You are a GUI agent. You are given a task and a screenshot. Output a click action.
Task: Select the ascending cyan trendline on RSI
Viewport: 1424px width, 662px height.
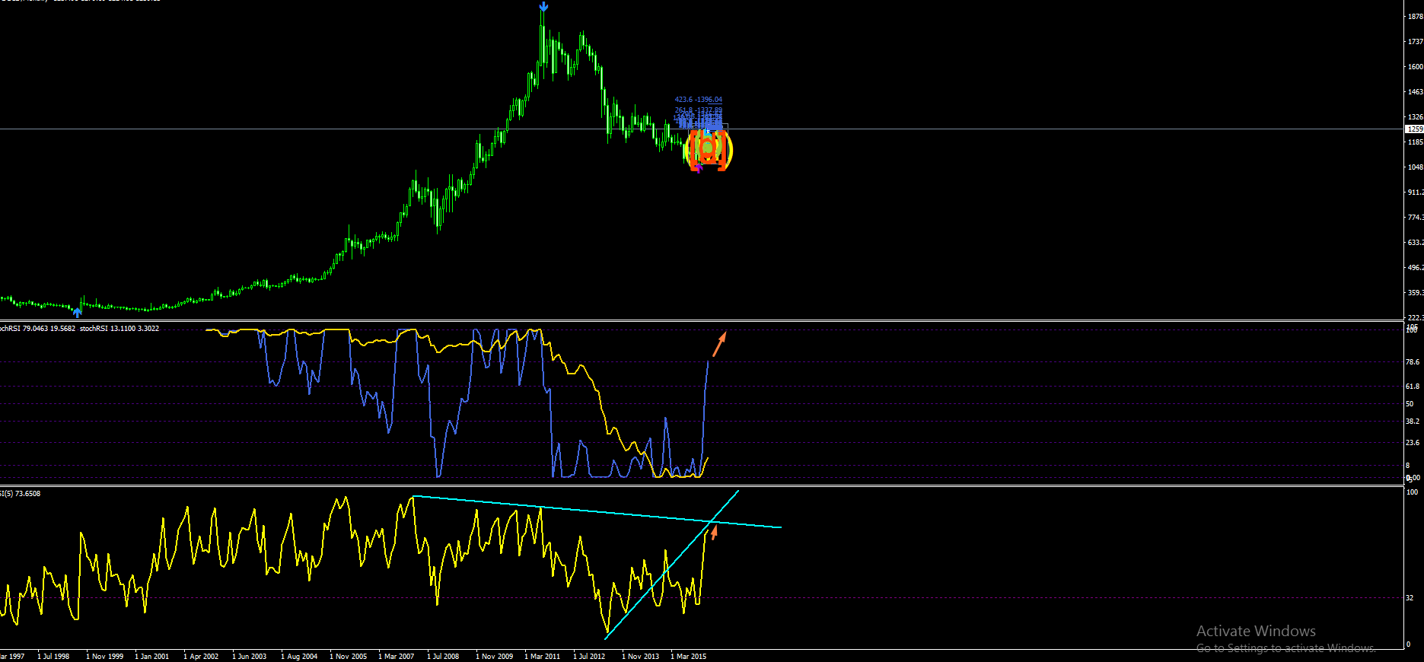[x=672, y=564]
